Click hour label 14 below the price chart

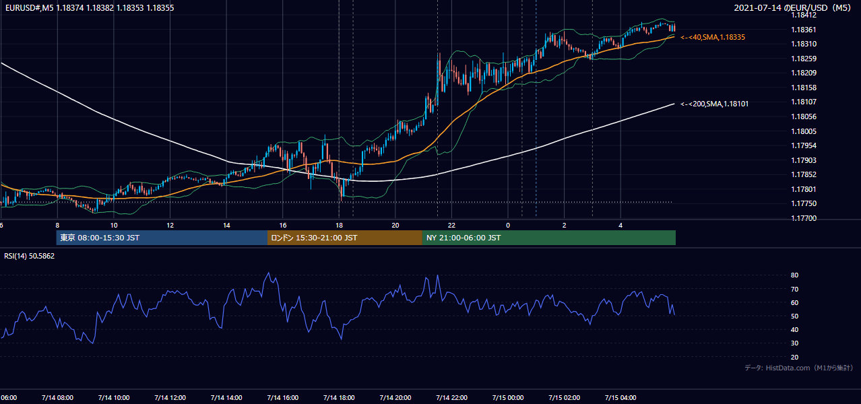[226, 225]
